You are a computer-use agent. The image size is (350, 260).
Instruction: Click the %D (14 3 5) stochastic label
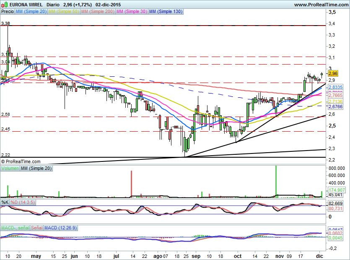[23, 203]
